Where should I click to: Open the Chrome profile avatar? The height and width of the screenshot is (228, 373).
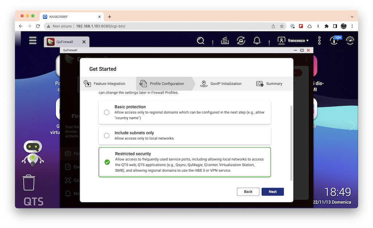343,26
